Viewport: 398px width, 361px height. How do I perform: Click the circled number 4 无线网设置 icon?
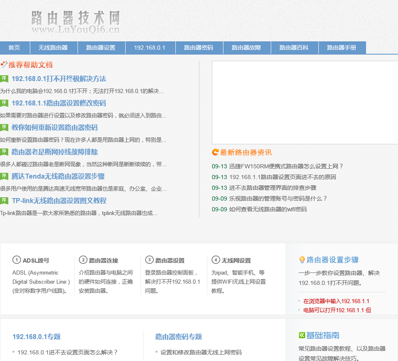(x=216, y=260)
